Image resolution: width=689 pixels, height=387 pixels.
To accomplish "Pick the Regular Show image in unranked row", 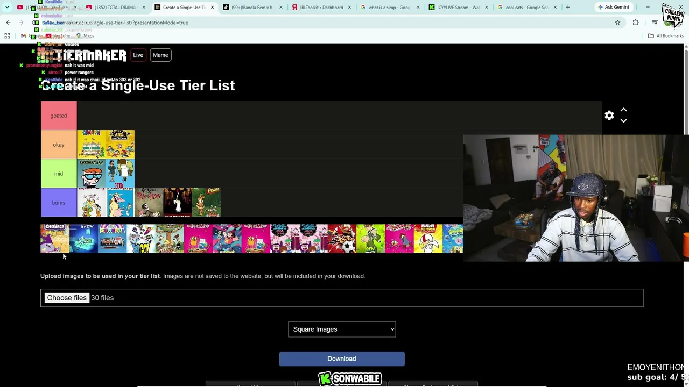I will point(83,239).
